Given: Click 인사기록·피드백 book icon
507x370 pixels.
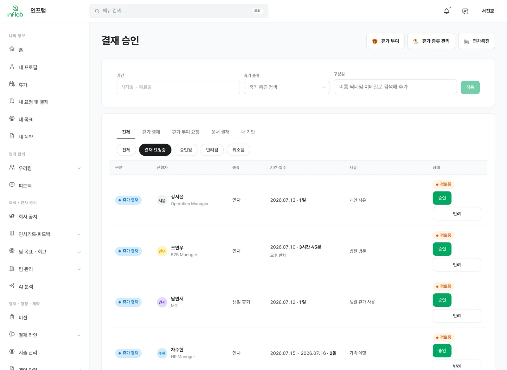Looking at the screenshot, I should pyautogui.click(x=12, y=233).
